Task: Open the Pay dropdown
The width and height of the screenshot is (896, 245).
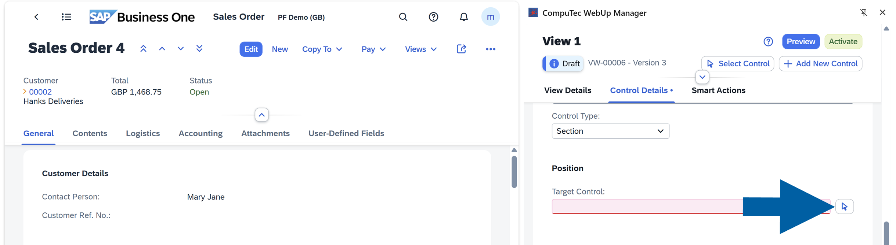Action: coord(373,49)
